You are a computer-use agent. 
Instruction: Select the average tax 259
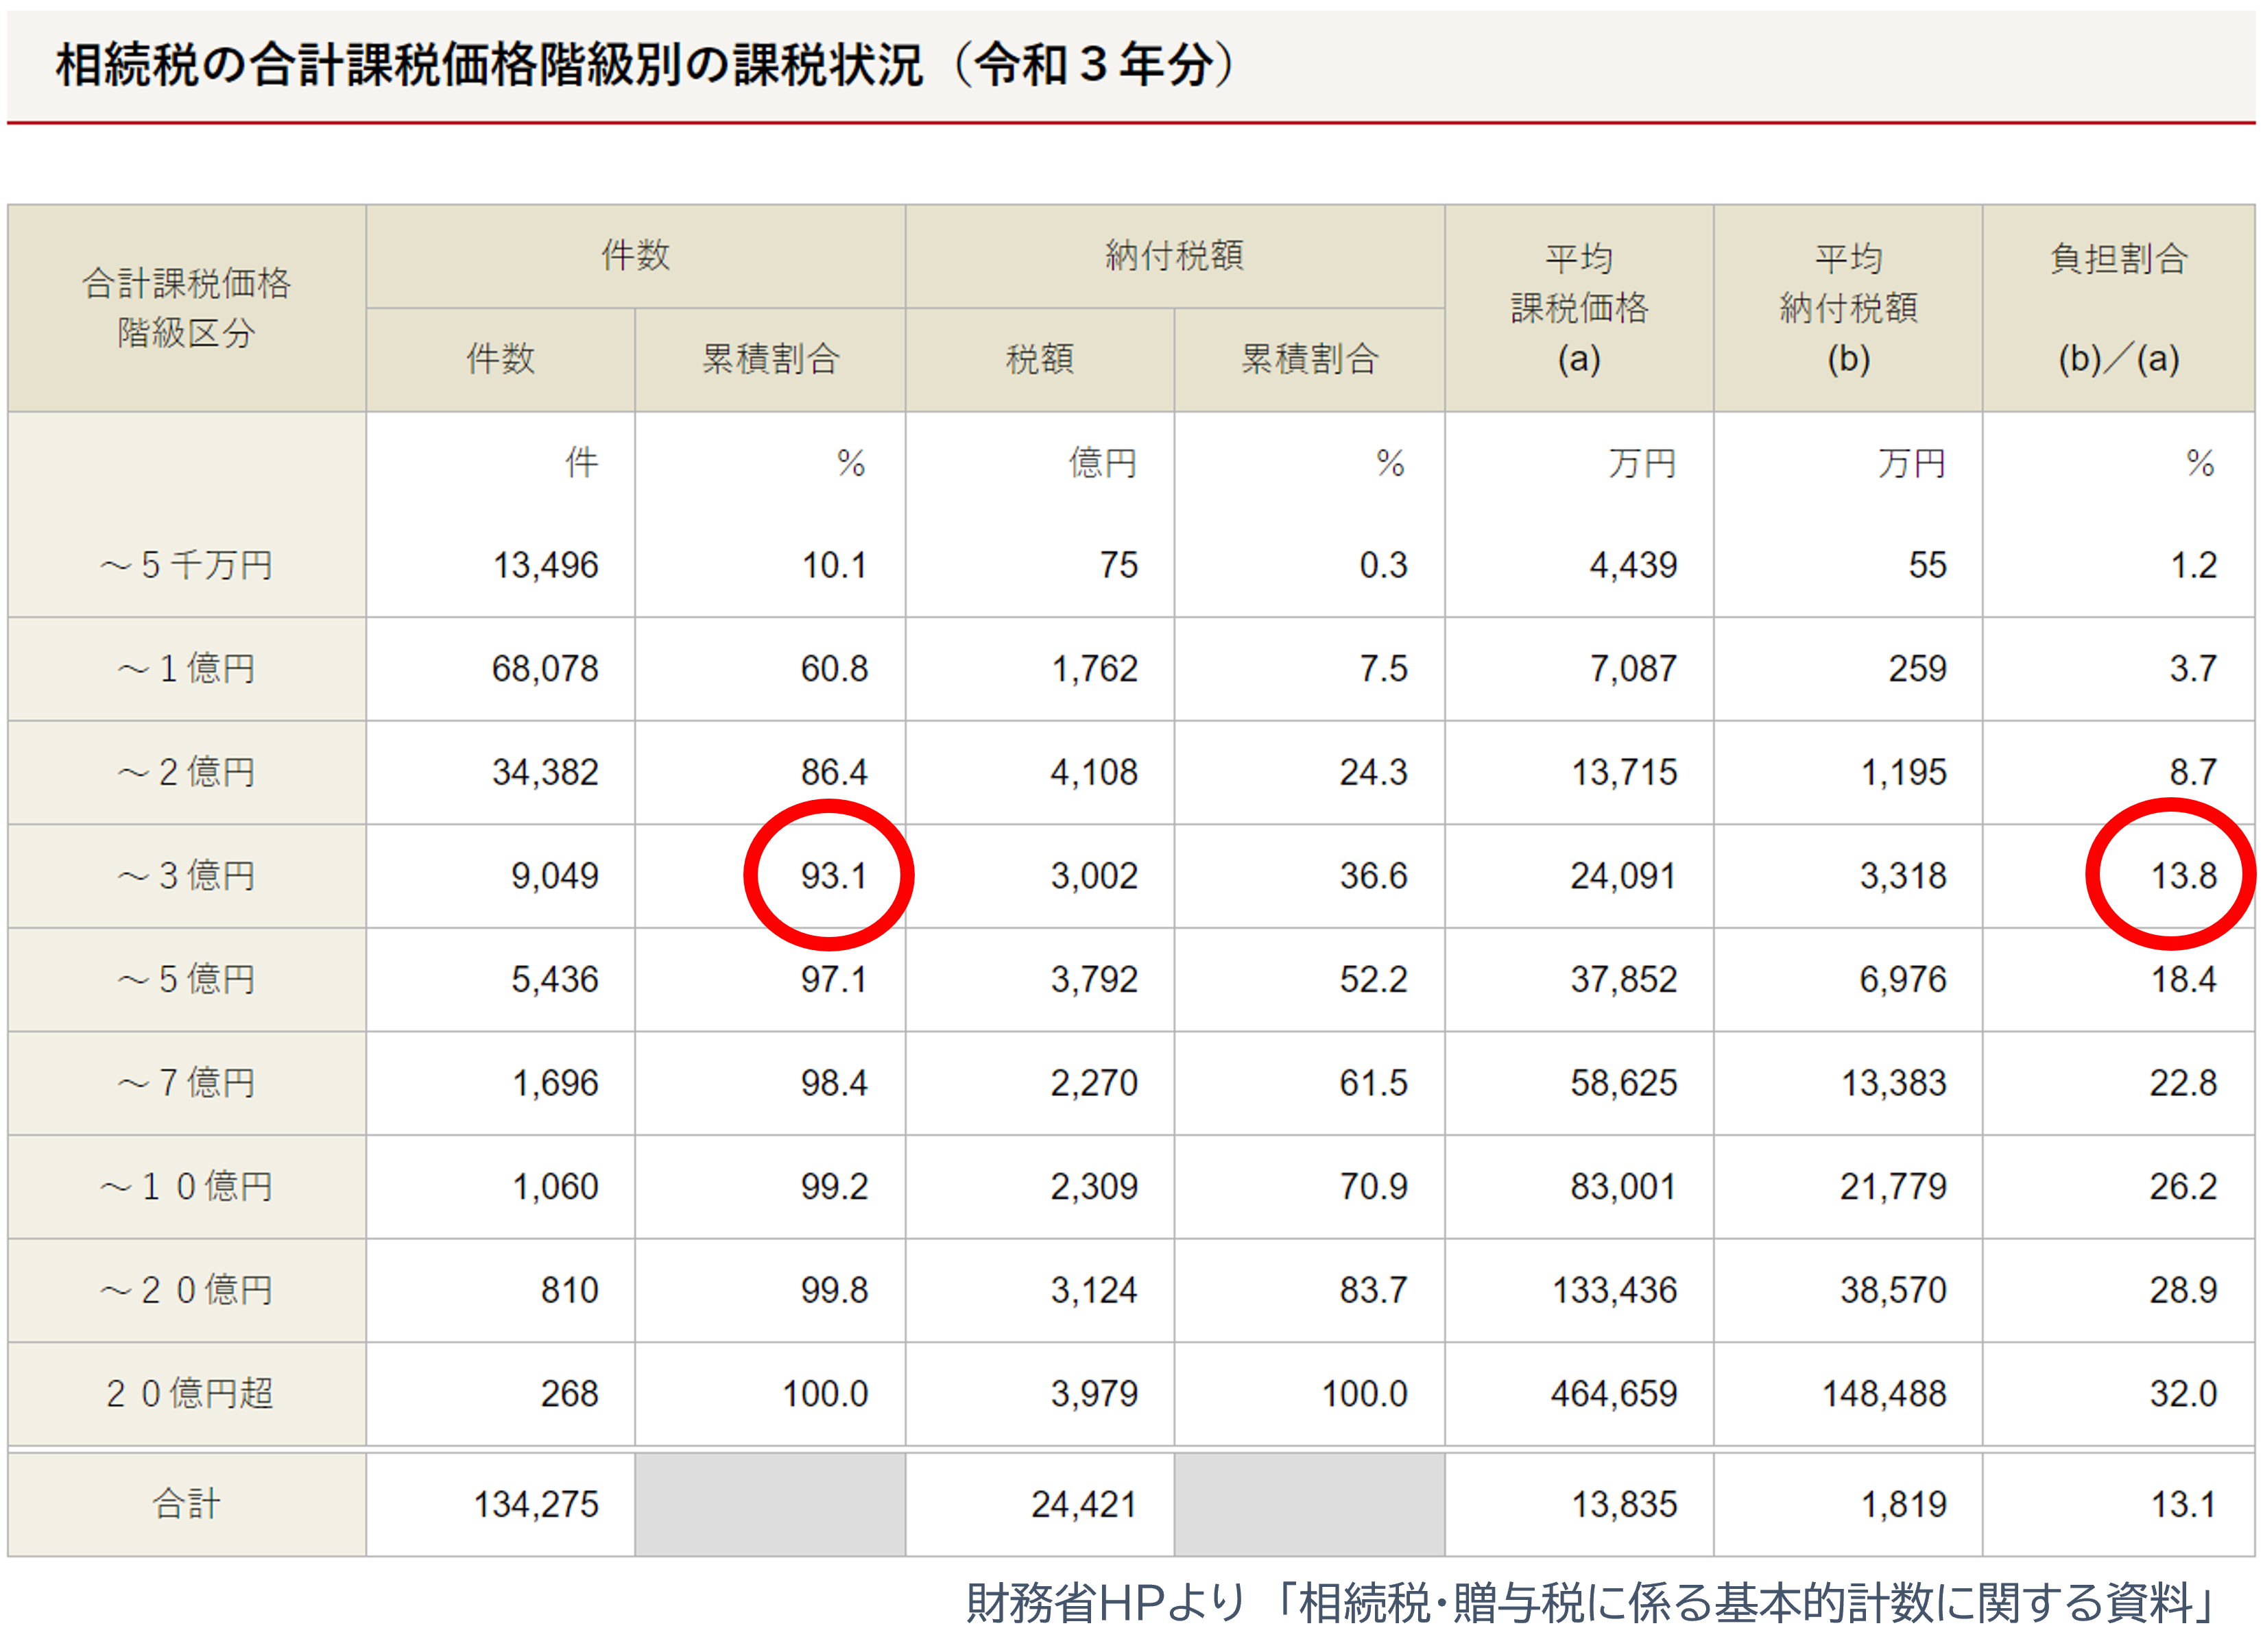click(x=1918, y=669)
